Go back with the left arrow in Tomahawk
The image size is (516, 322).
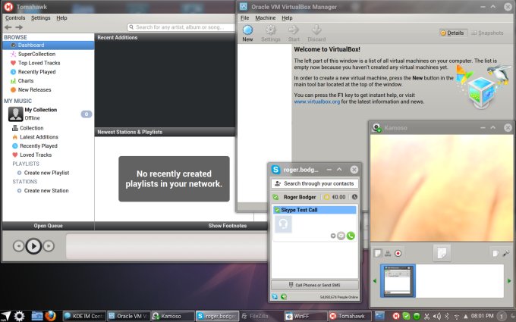8,27
